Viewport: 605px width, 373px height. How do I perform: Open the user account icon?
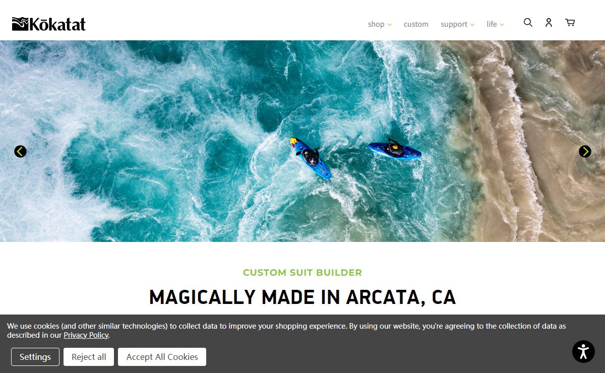tap(549, 22)
